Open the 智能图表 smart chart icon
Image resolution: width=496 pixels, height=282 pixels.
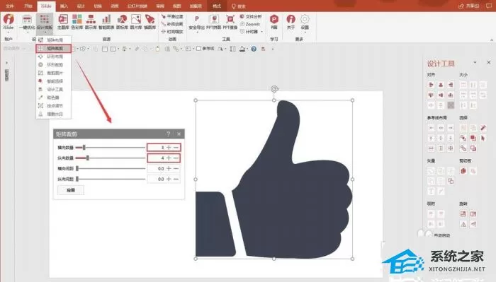click(106, 22)
